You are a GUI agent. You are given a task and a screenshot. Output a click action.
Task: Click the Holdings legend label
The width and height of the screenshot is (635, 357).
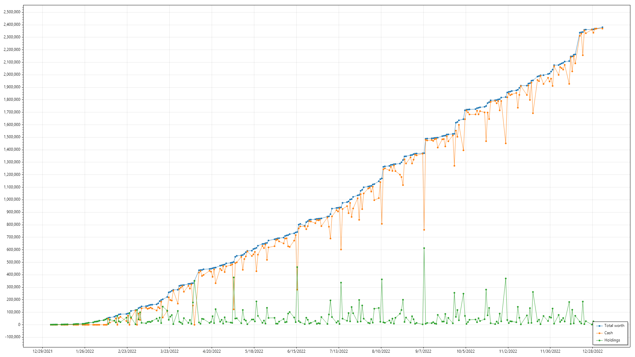tap(612, 340)
